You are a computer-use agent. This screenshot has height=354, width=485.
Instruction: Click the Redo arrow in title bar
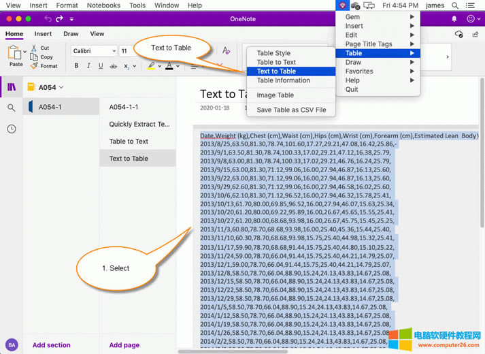tap(59, 18)
